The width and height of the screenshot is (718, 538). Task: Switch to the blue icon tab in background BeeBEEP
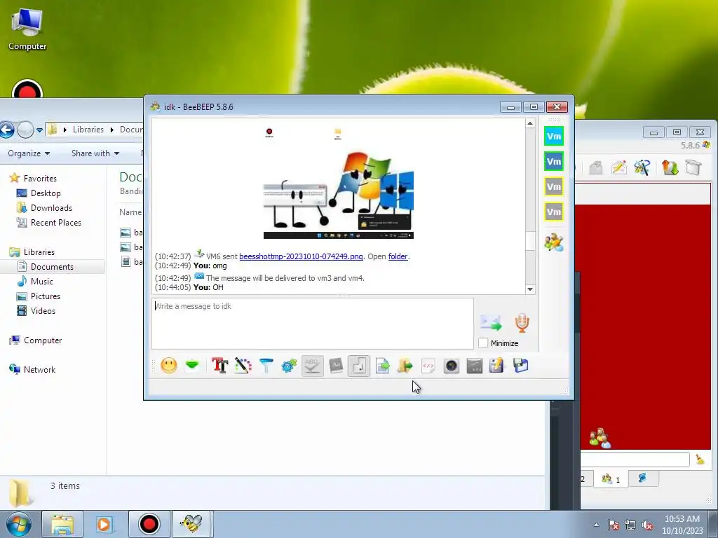pyautogui.click(x=643, y=478)
